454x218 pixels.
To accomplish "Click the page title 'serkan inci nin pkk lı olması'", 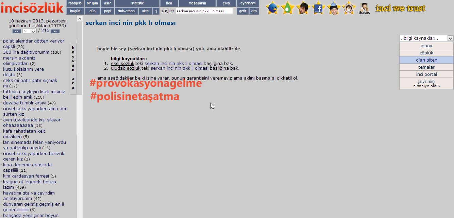I will (131, 23).
